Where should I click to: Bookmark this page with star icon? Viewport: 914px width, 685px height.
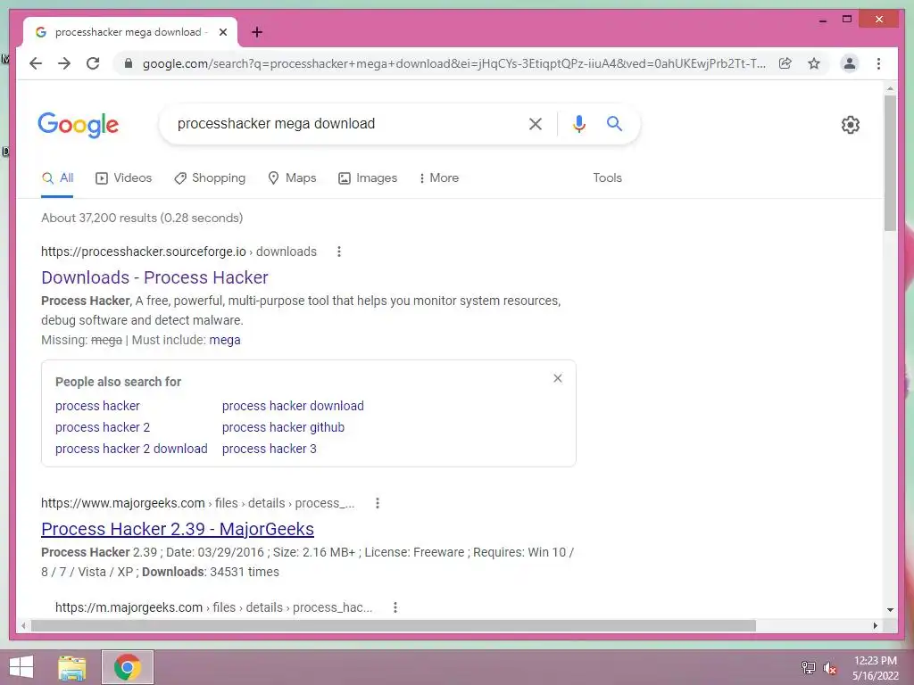814,63
